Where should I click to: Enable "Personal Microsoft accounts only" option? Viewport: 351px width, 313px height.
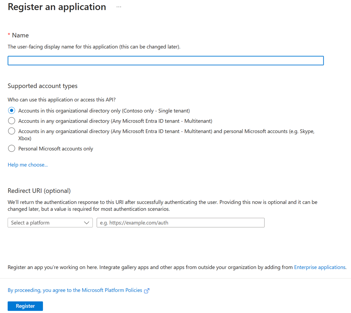click(x=11, y=148)
